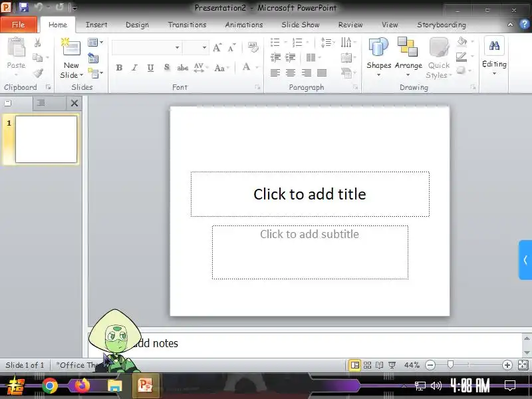
Task: Collapse the ribbon with the caret
Action: (510, 25)
